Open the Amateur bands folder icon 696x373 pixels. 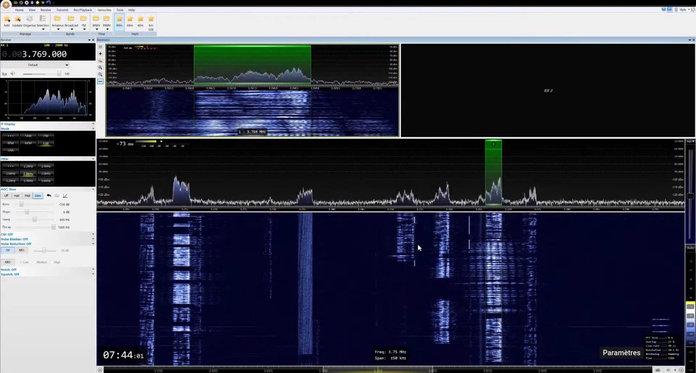[x=58, y=19]
